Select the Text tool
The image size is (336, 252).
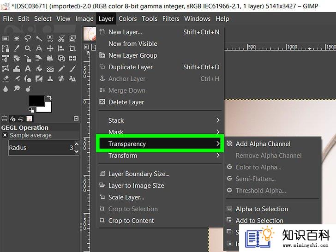coord(28,69)
